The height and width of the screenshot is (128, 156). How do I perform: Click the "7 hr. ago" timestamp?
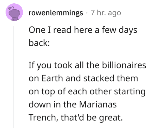pos(106,13)
